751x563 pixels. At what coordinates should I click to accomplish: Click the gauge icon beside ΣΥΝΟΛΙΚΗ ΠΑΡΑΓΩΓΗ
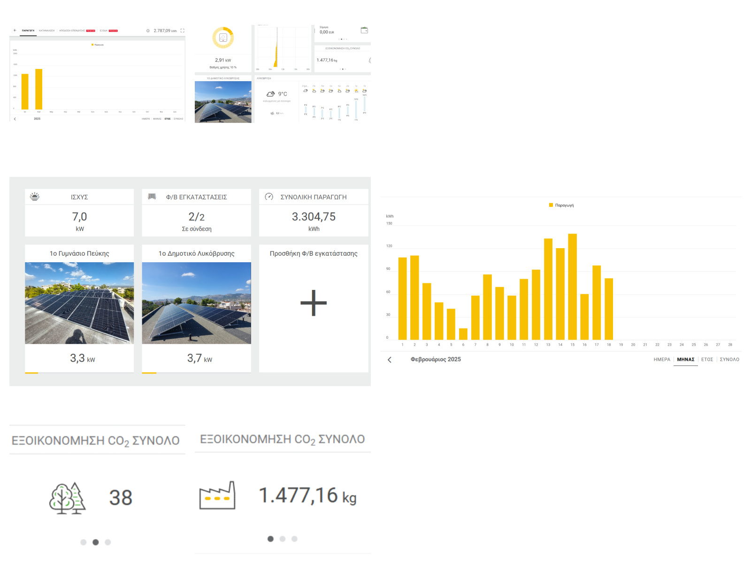tap(269, 197)
